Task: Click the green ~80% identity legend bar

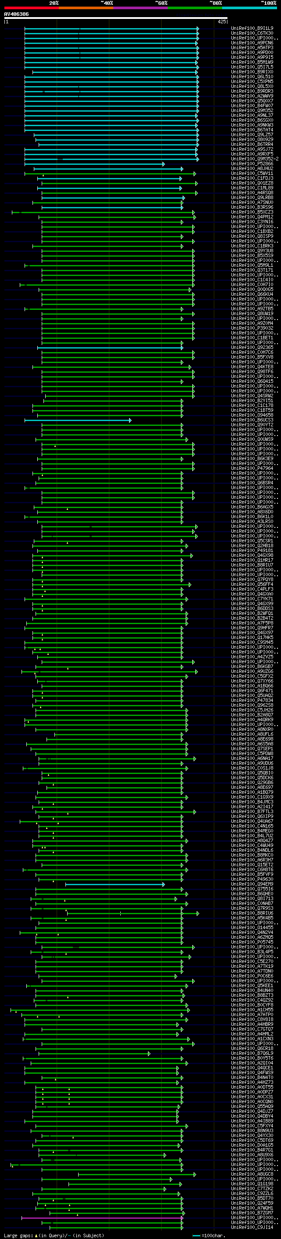Action: [x=195, y=8]
